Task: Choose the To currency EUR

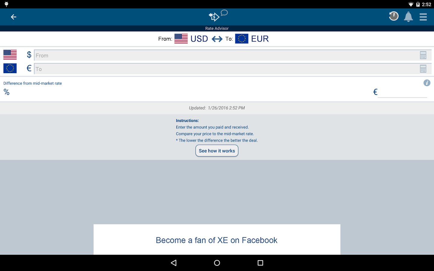Action: click(260, 39)
